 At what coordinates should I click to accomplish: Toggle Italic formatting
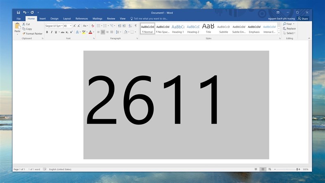pos(52,32)
